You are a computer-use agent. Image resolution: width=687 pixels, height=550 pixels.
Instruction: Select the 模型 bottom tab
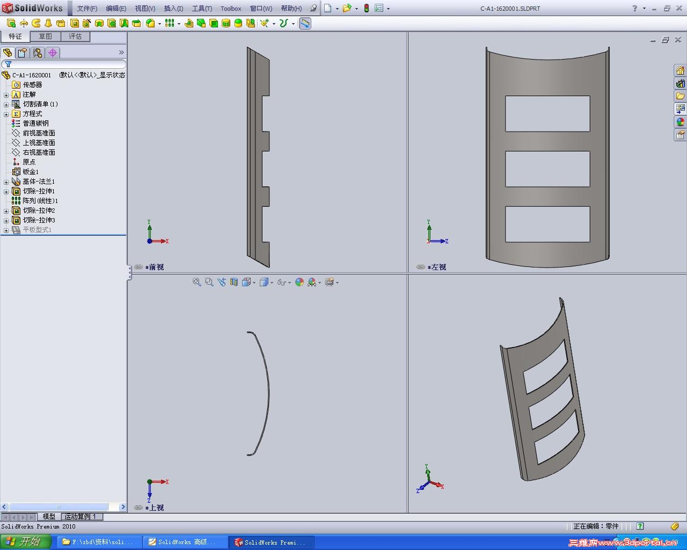tap(49, 517)
